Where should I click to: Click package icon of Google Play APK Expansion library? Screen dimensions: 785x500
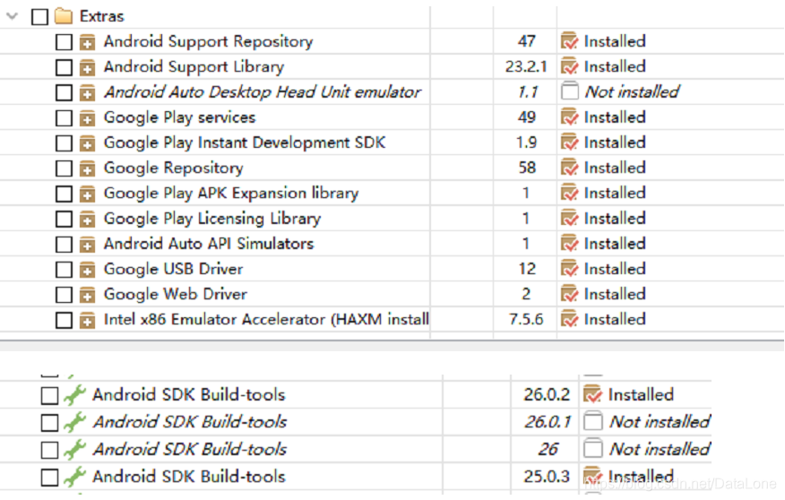pos(87,194)
